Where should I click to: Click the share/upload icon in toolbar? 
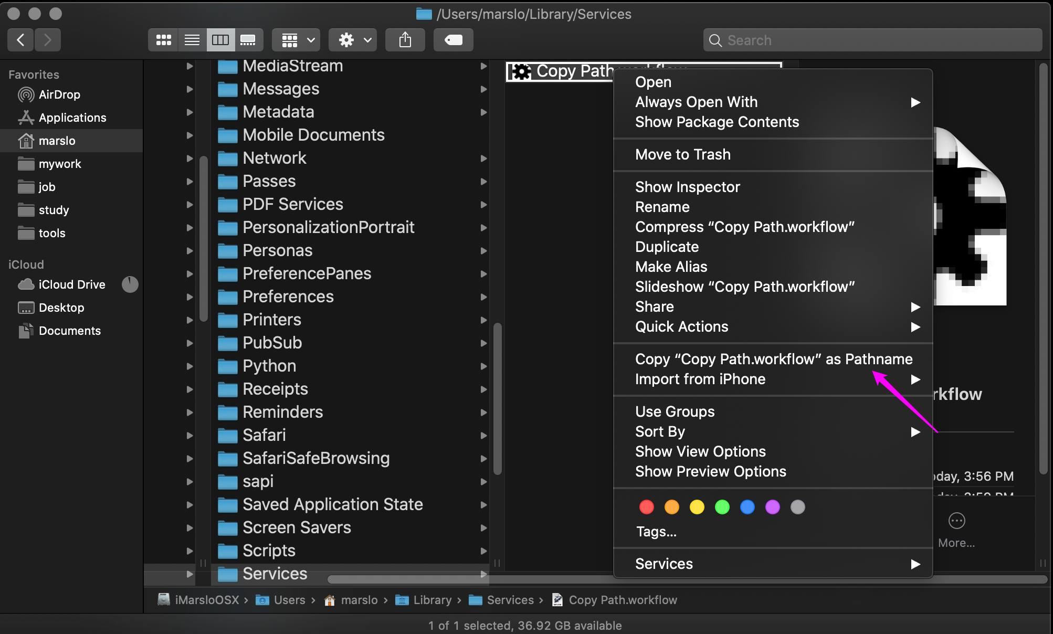coord(406,40)
